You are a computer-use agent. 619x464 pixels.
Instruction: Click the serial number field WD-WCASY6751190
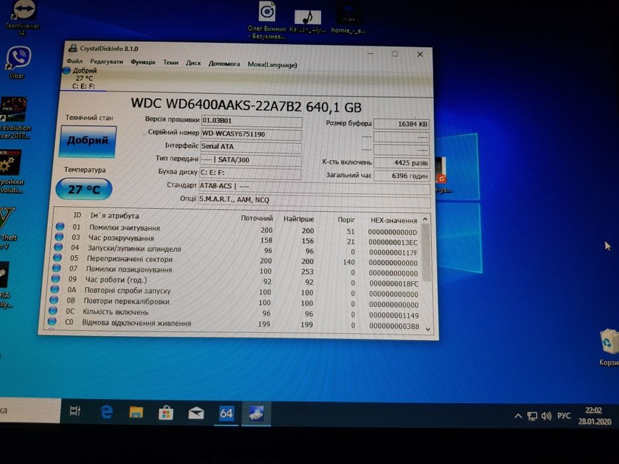(251, 134)
